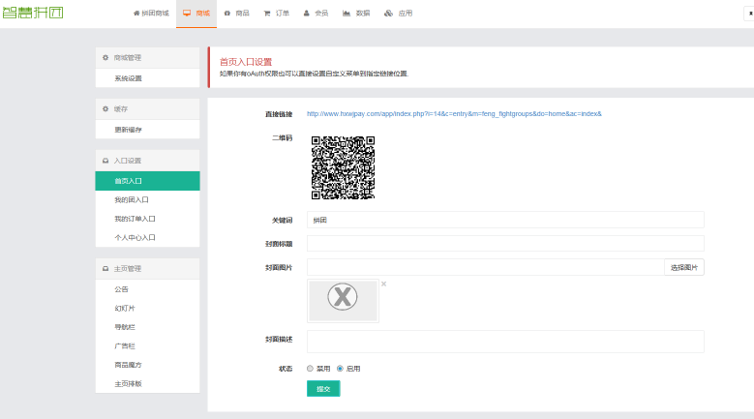Select the 禁用 radio button
Viewport: 754px width, 419px height.
pyautogui.click(x=310, y=369)
